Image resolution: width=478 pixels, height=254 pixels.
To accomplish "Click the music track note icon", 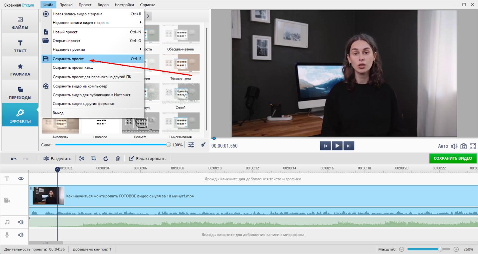I will 7,222.
